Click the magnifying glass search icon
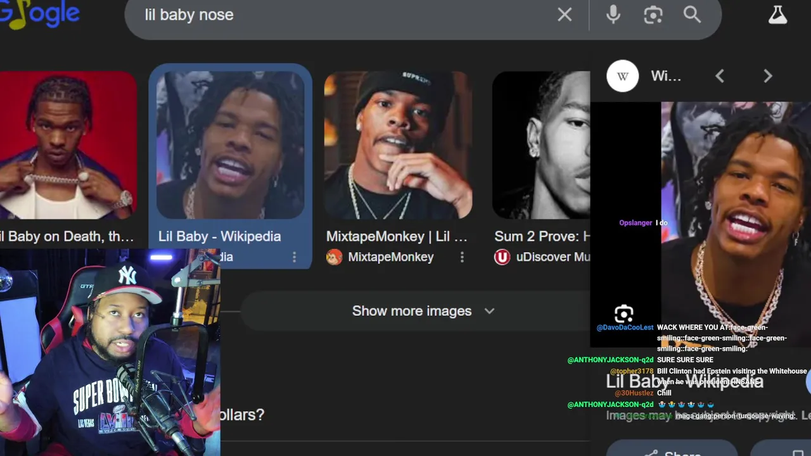This screenshot has height=456, width=811. (x=692, y=15)
